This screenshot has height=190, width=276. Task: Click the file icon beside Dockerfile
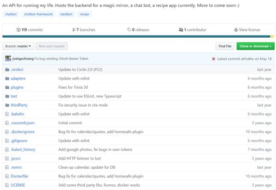pyautogui.click(x=7, y=176)
